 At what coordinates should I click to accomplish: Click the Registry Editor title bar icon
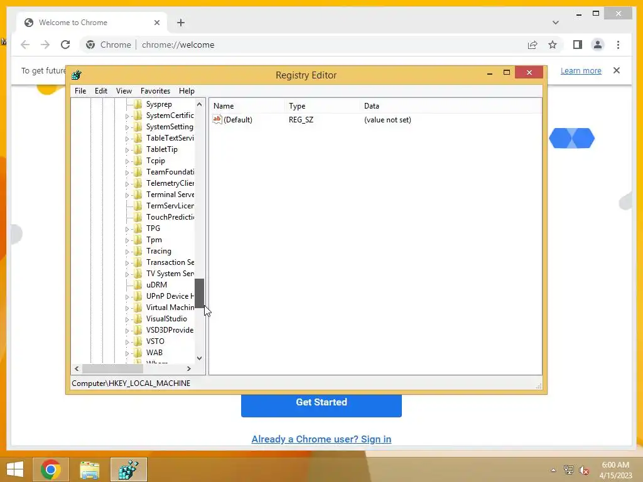point(76,75)
